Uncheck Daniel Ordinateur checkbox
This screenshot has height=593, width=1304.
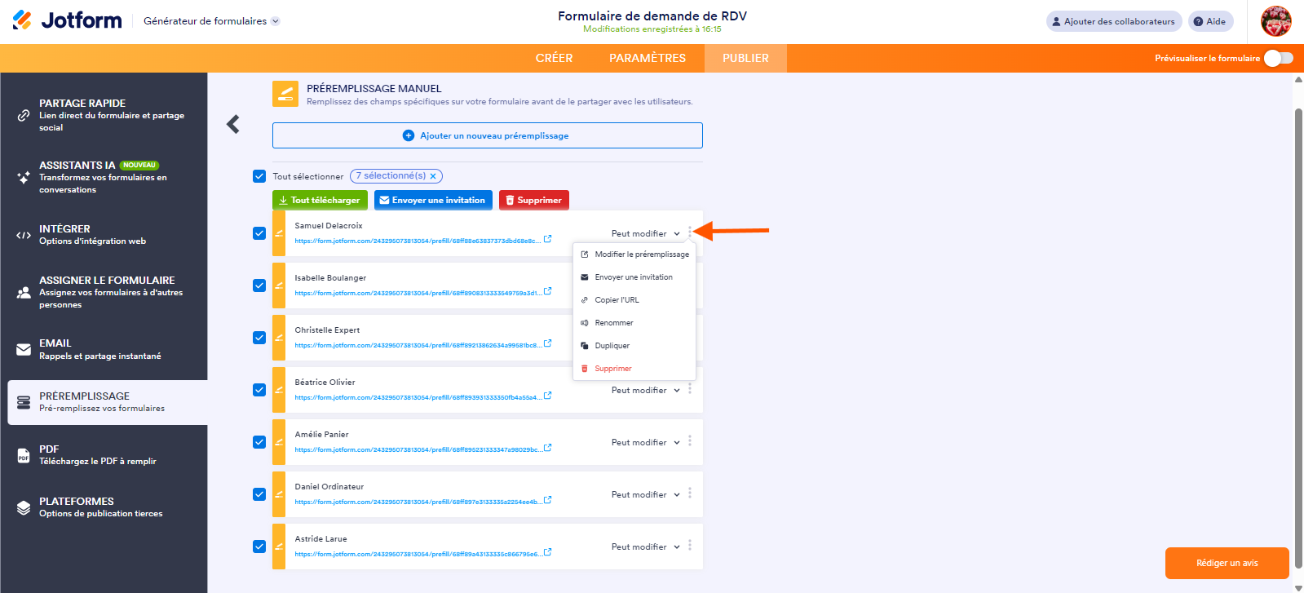click(x=259, y=494)
